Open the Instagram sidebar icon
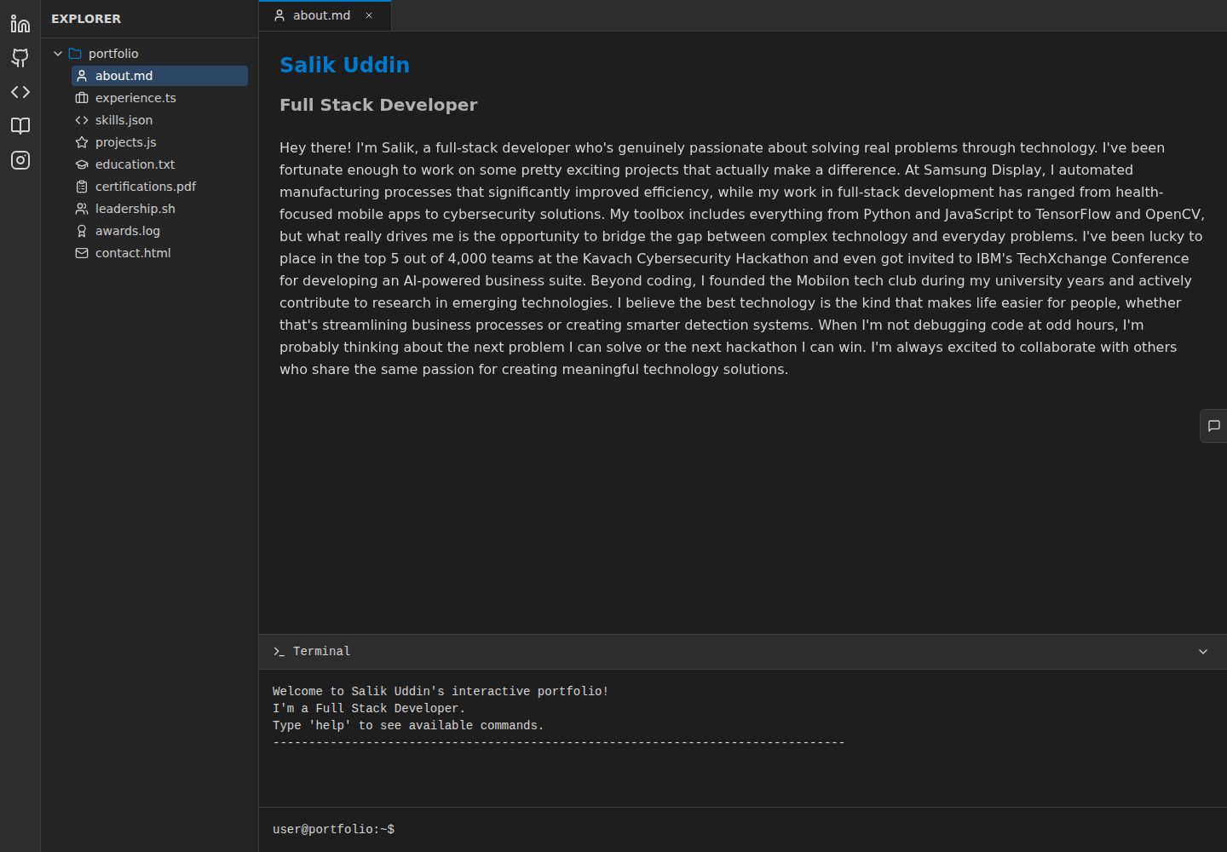Image resolution: width=1227 pixels, height=852 pixels. [20, 160]
